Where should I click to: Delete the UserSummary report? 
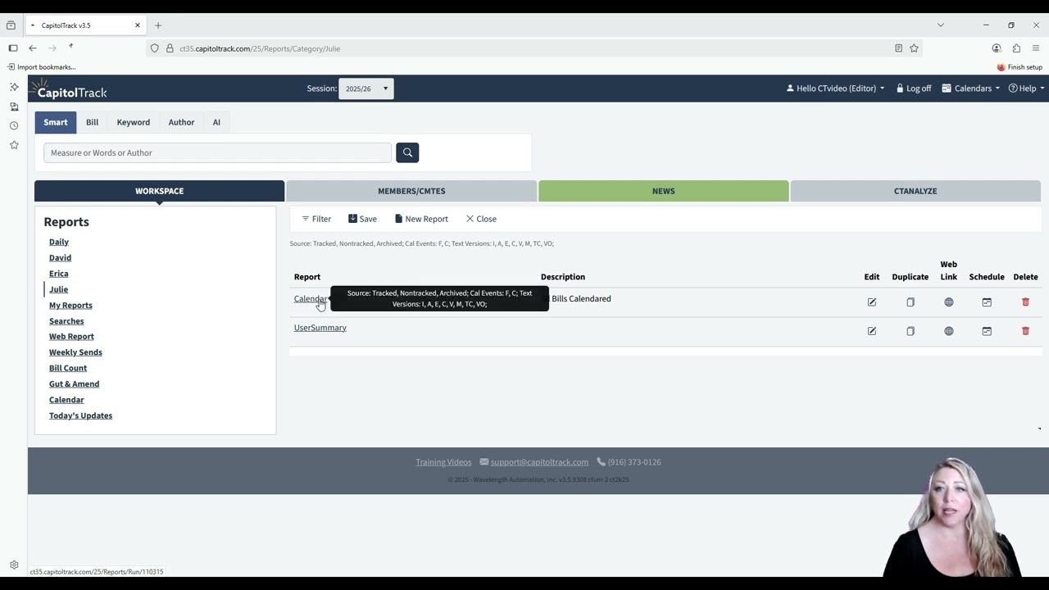click(1025, 331)
